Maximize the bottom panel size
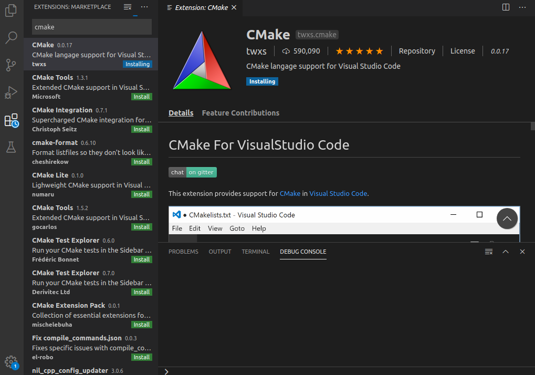The image size is (535, 375). pyautogui.click(x=506, y=252)
